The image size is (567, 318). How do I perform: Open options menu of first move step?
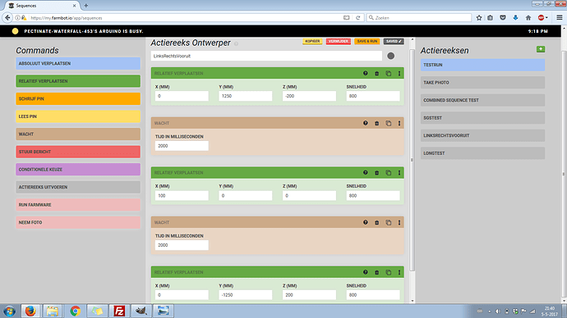399,73
